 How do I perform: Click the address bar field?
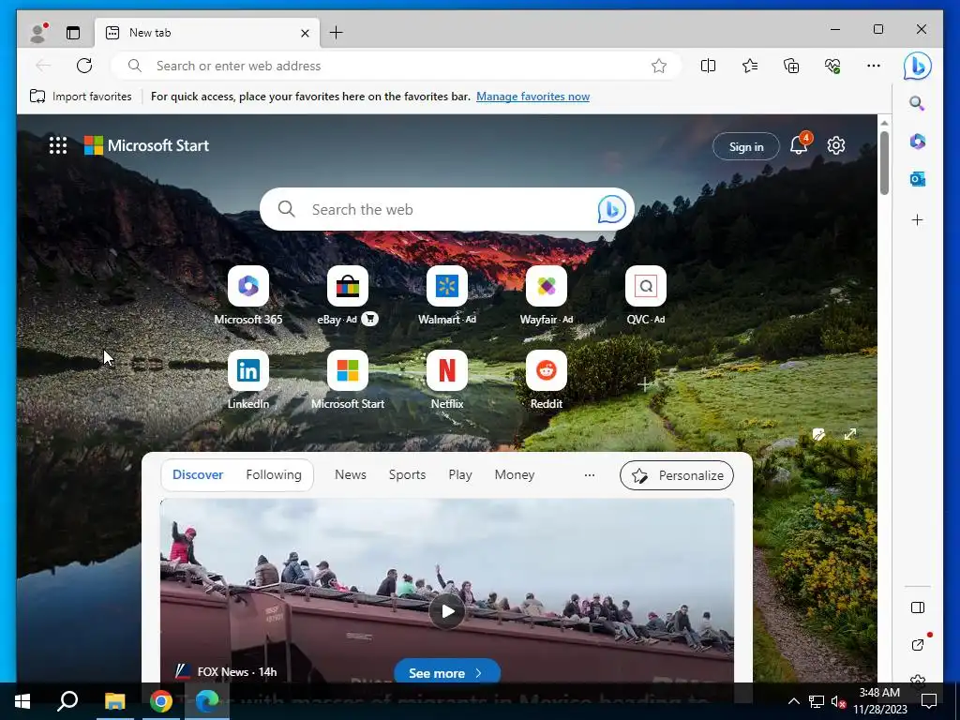tap(397, 66)
